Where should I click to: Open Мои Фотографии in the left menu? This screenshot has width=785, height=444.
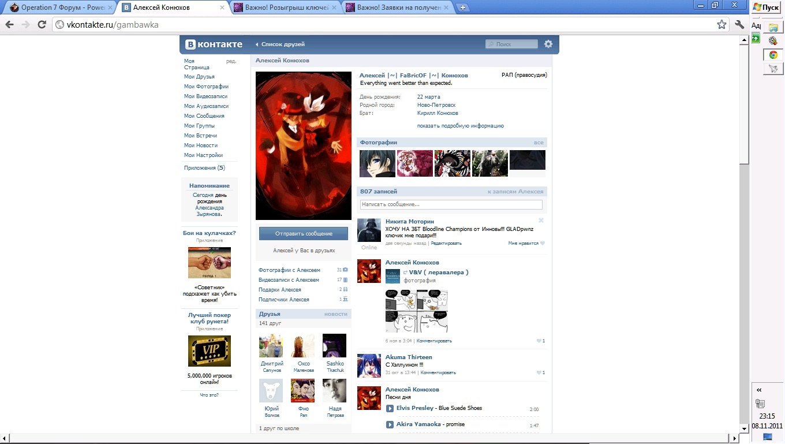click(x=206, y=87)
